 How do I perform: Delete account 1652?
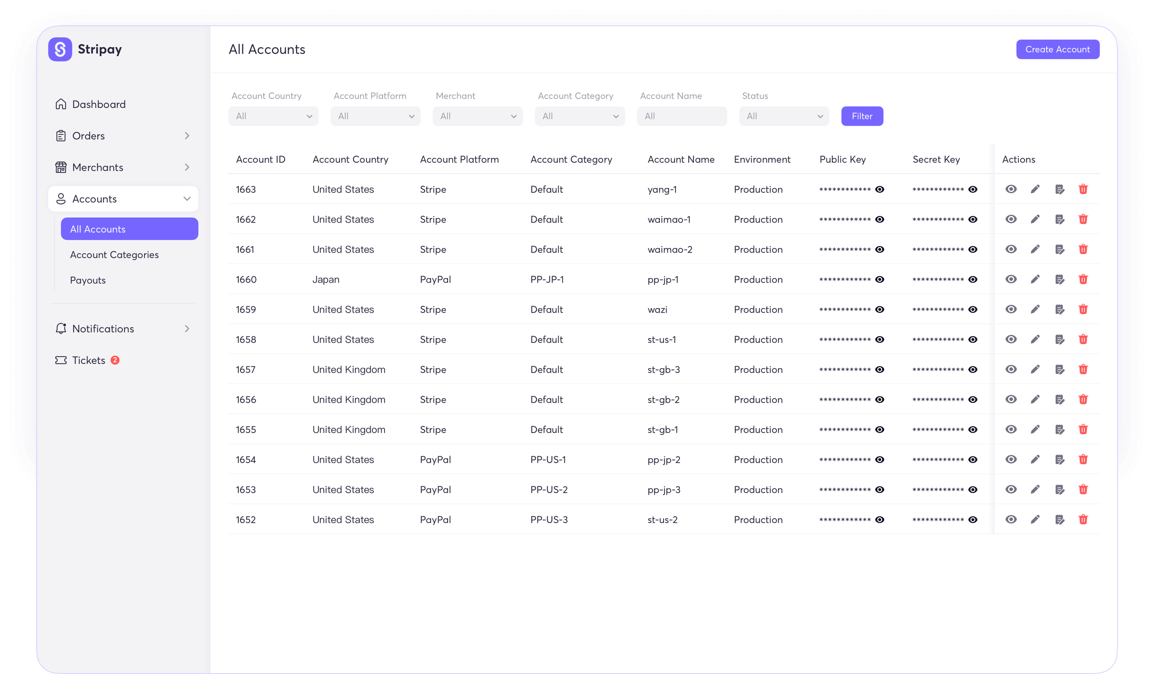point(1083,519)
